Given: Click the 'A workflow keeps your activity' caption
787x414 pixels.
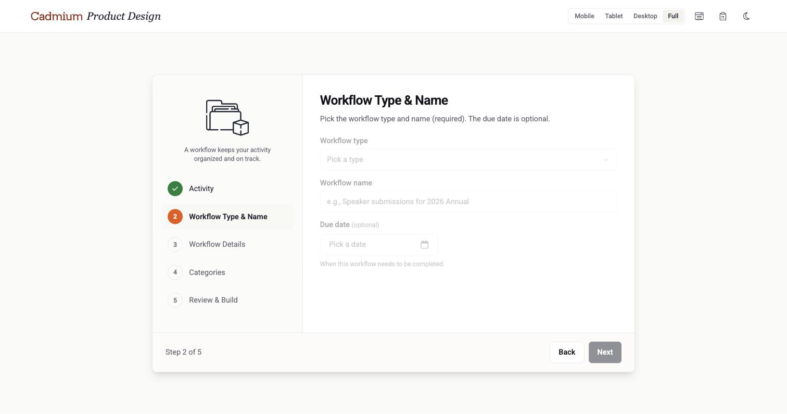Looking at the screenshot, I should point(227,154).
